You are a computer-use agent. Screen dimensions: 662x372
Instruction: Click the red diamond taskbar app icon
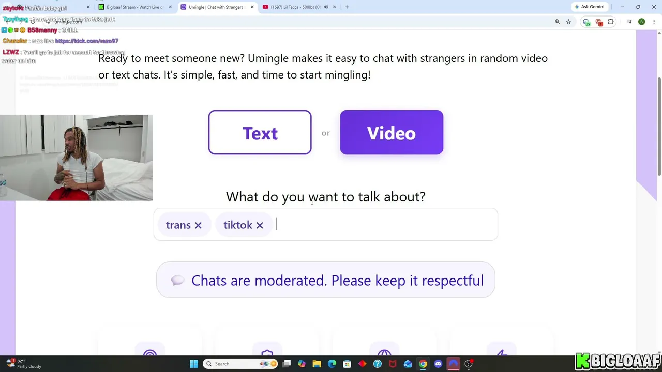pos(362,364)
